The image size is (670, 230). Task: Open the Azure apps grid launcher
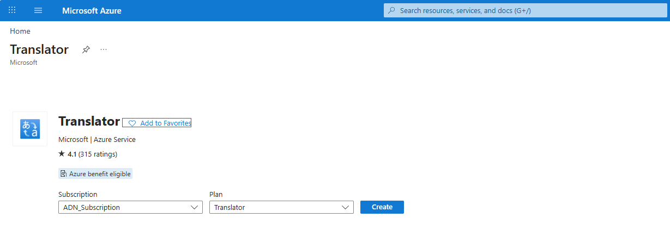[x=12, y=10]
